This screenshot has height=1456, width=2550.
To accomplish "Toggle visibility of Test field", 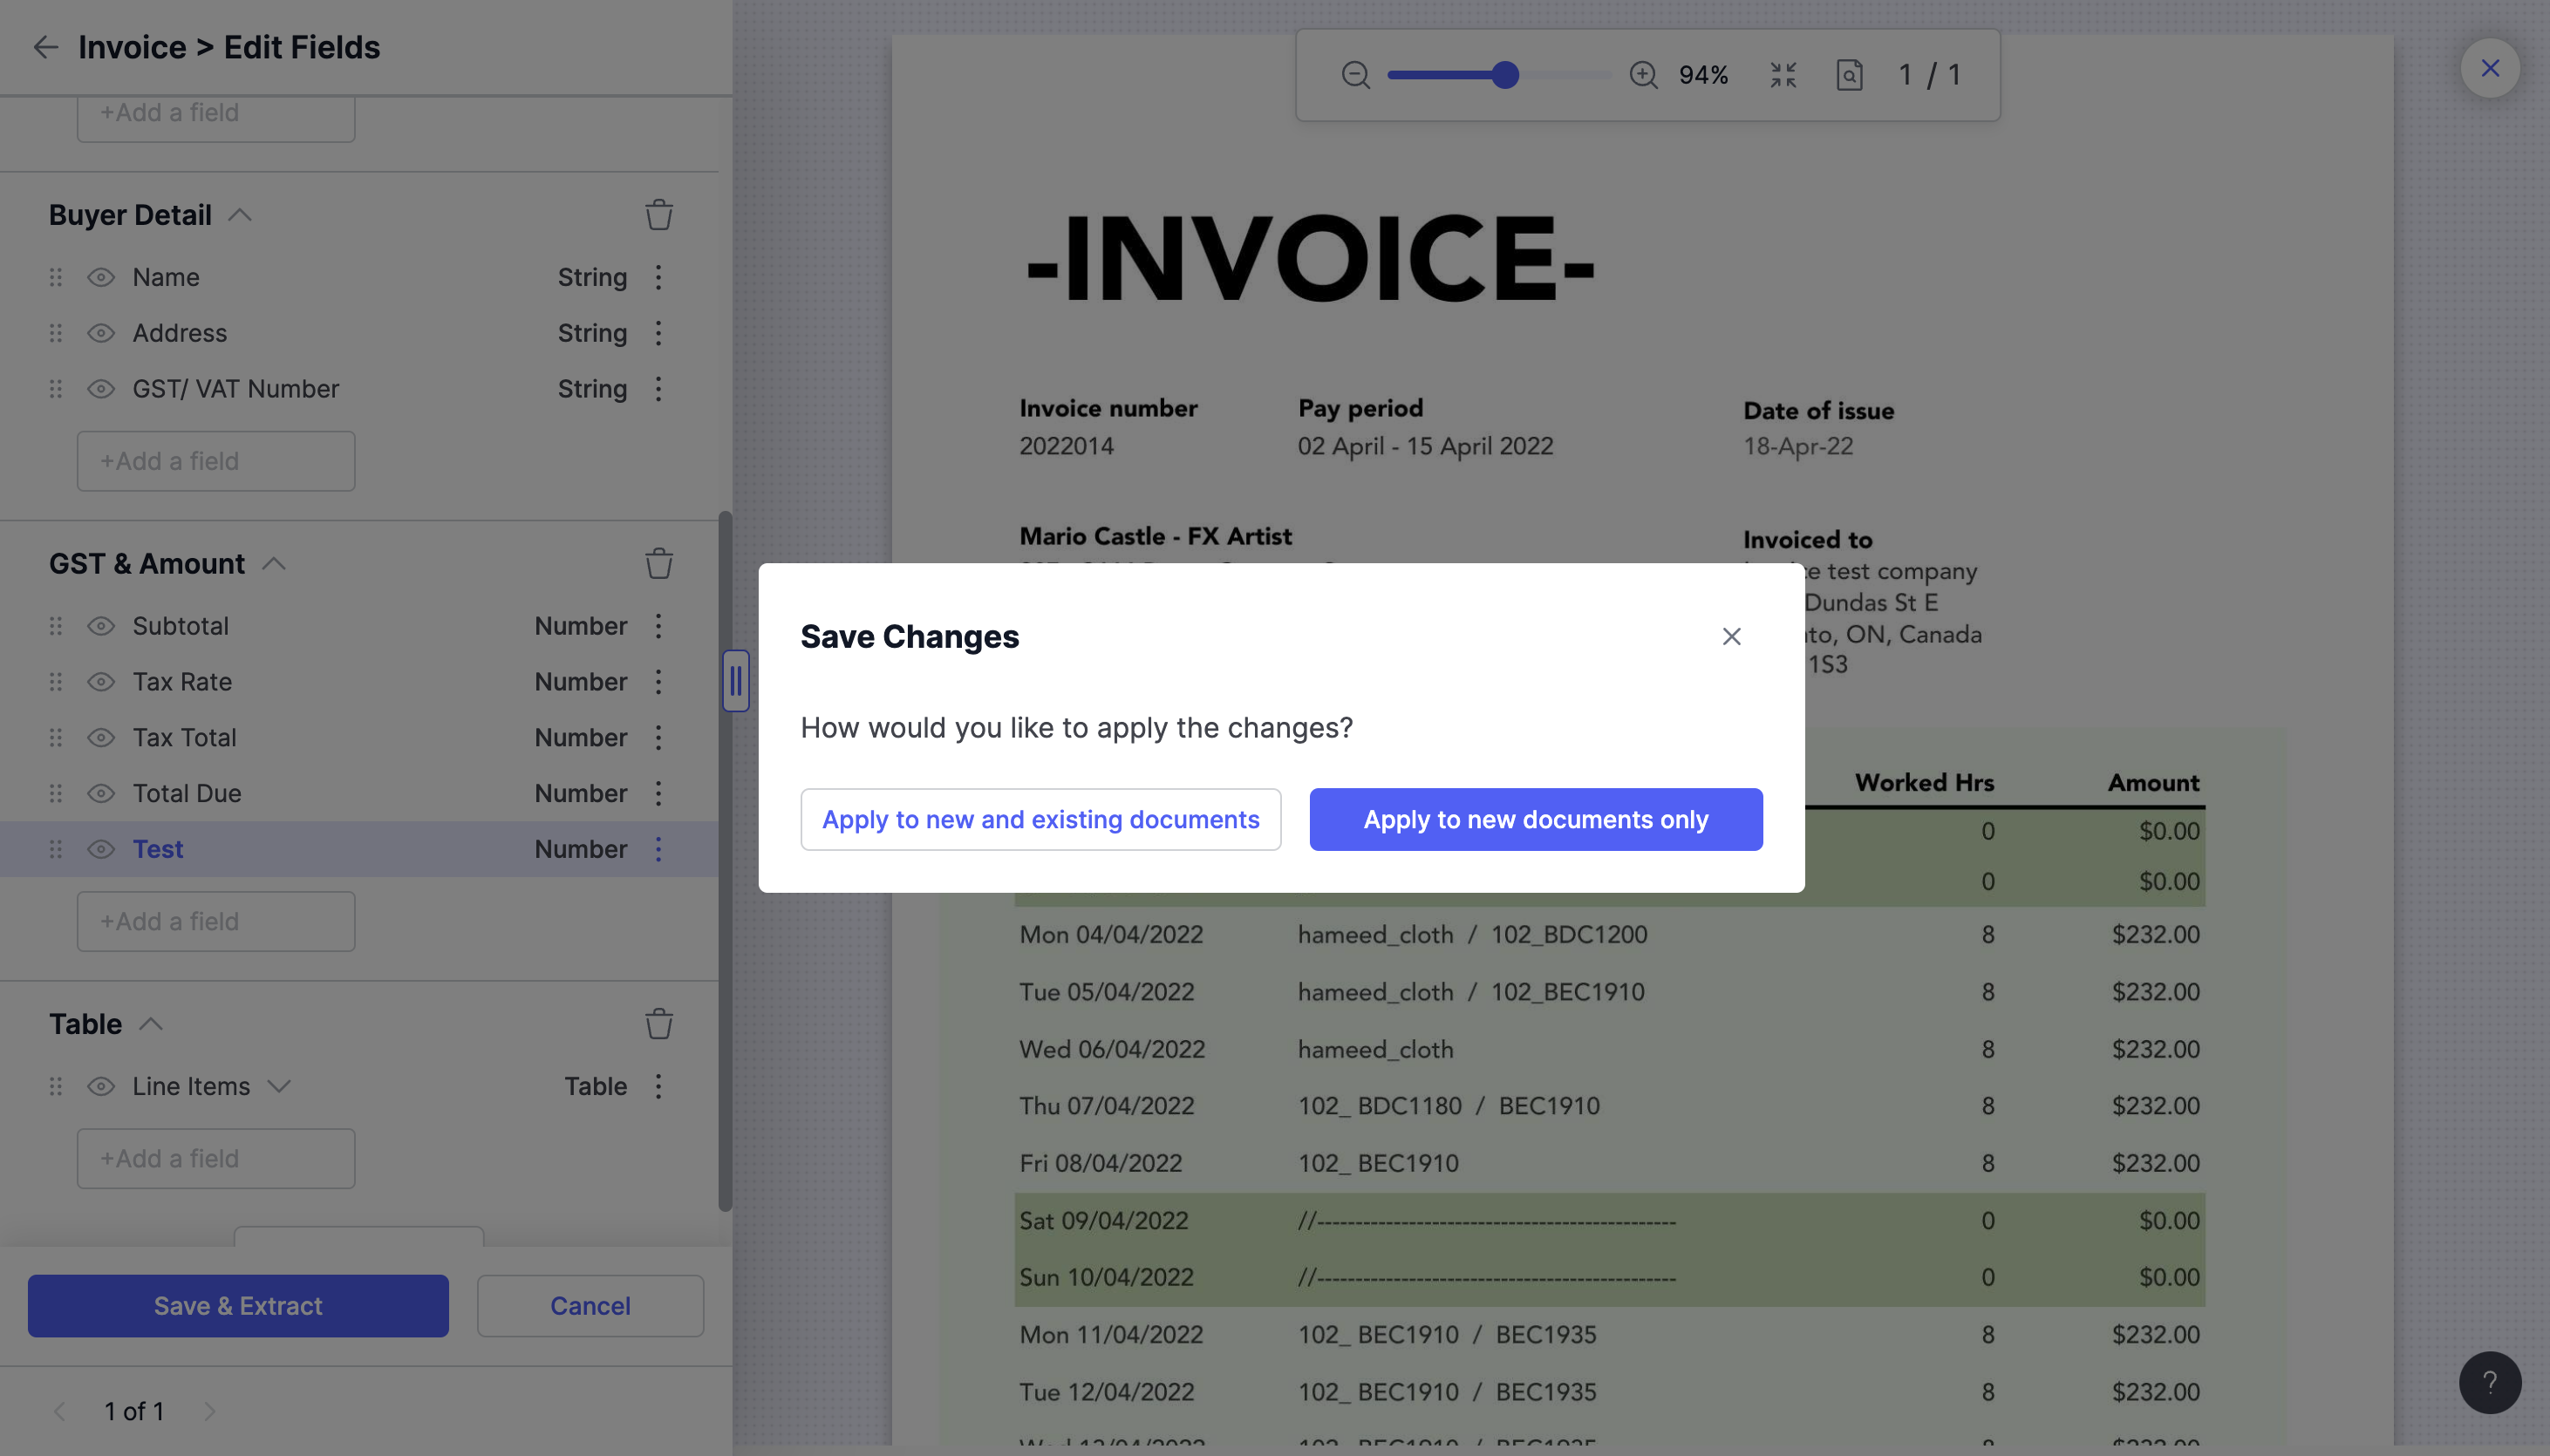I will [x=101, y=850].
